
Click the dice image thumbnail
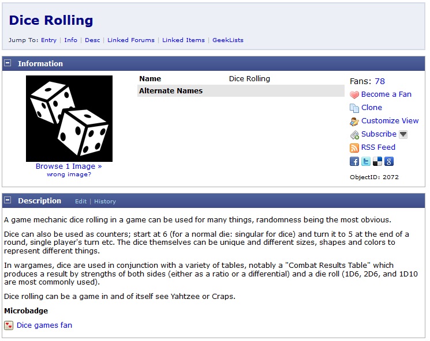69,119
